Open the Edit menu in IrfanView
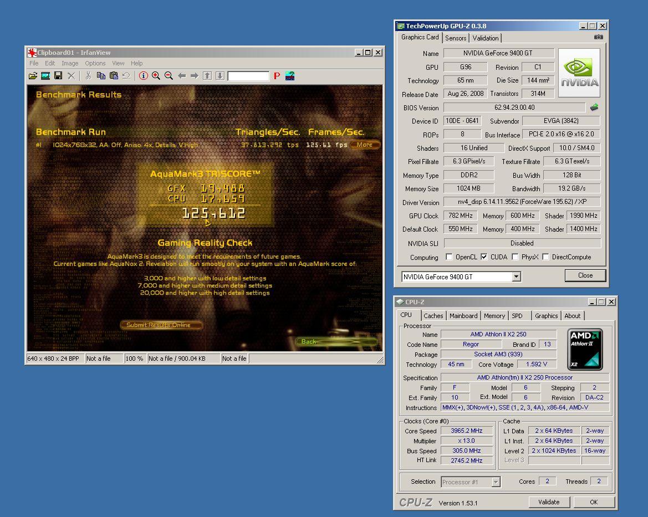The image size is (648, 517). pyautogui.click(x=50, y=63)
